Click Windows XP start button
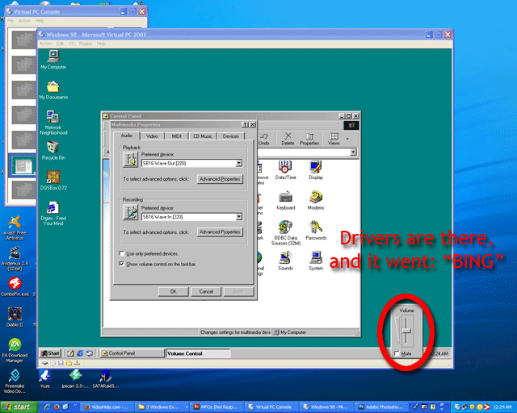 click(x=19, y=407)
